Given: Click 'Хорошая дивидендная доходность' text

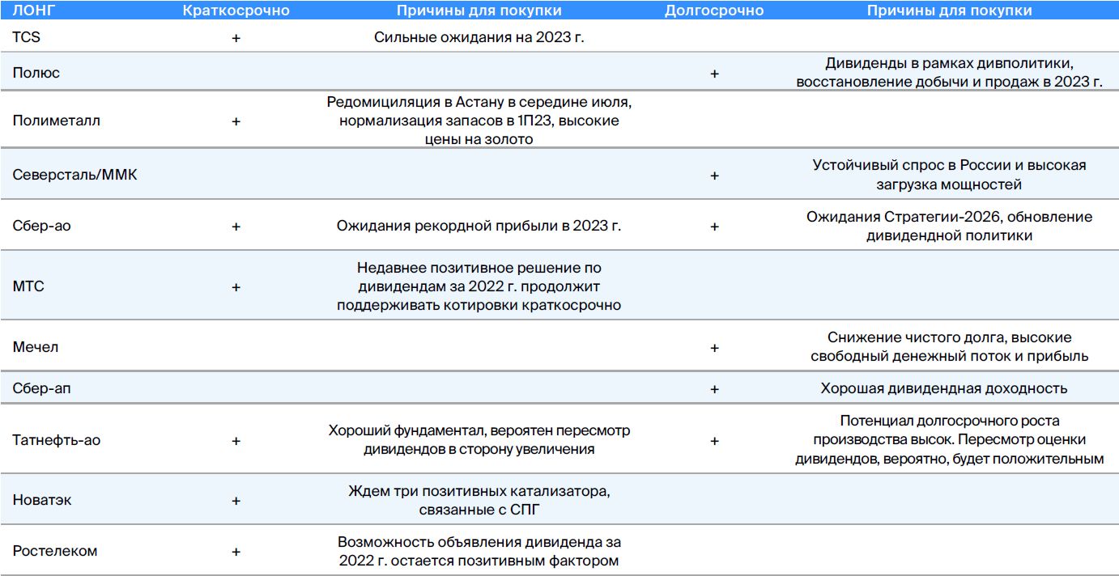Looking at the screenshot, I should tap(943, 388).
